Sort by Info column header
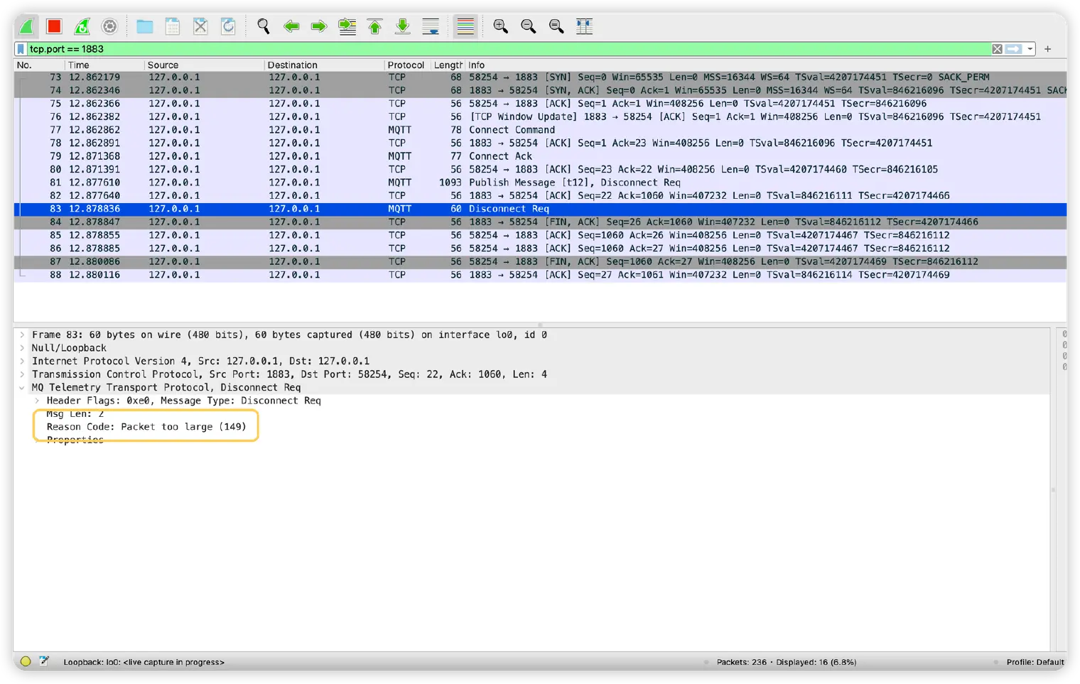The image size is (1080, 684). (x=766, y=65)
